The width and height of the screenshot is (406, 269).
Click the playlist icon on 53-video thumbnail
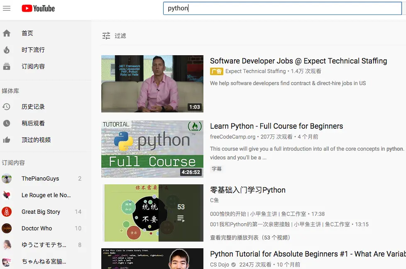coord(181,219)
